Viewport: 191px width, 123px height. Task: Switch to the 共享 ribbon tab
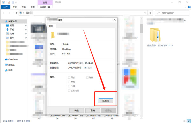(24, 7)
